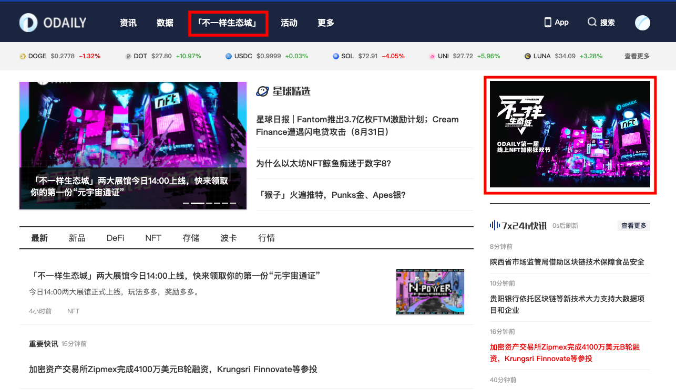The width and height of the screenshot is (676, 390).
Task: Click the 重要快讯 label
Action: coord(43,344)
